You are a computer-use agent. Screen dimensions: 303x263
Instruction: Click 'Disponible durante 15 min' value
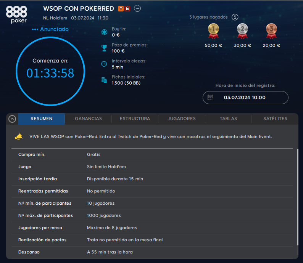coord(115,179)
